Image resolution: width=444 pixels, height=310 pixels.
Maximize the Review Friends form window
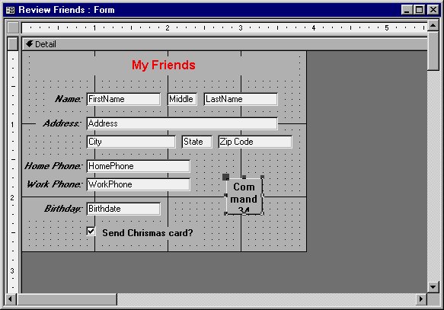click(420, 10)
